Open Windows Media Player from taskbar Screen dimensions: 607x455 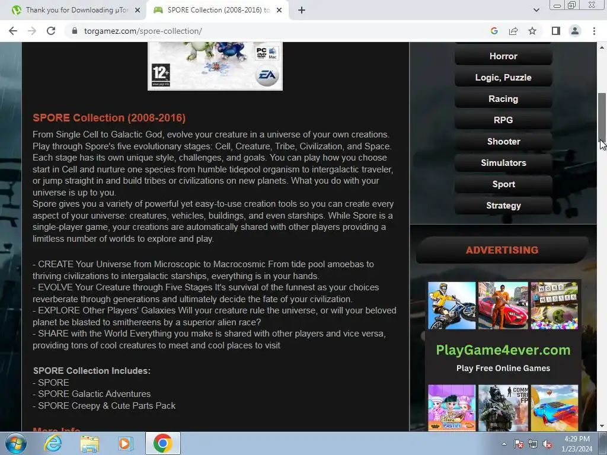(x=125, y=443)
